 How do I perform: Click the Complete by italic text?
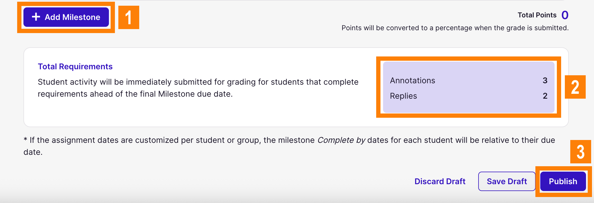pyautogui.click(x=341, y=140)
